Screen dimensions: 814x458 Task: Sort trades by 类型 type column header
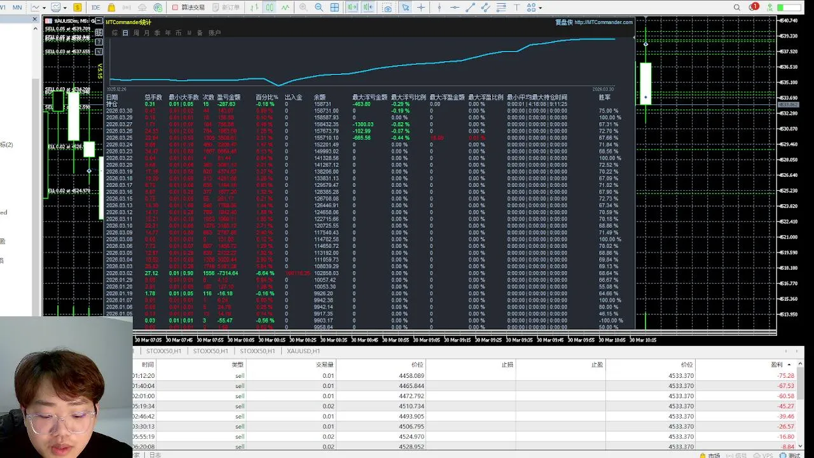238,365
